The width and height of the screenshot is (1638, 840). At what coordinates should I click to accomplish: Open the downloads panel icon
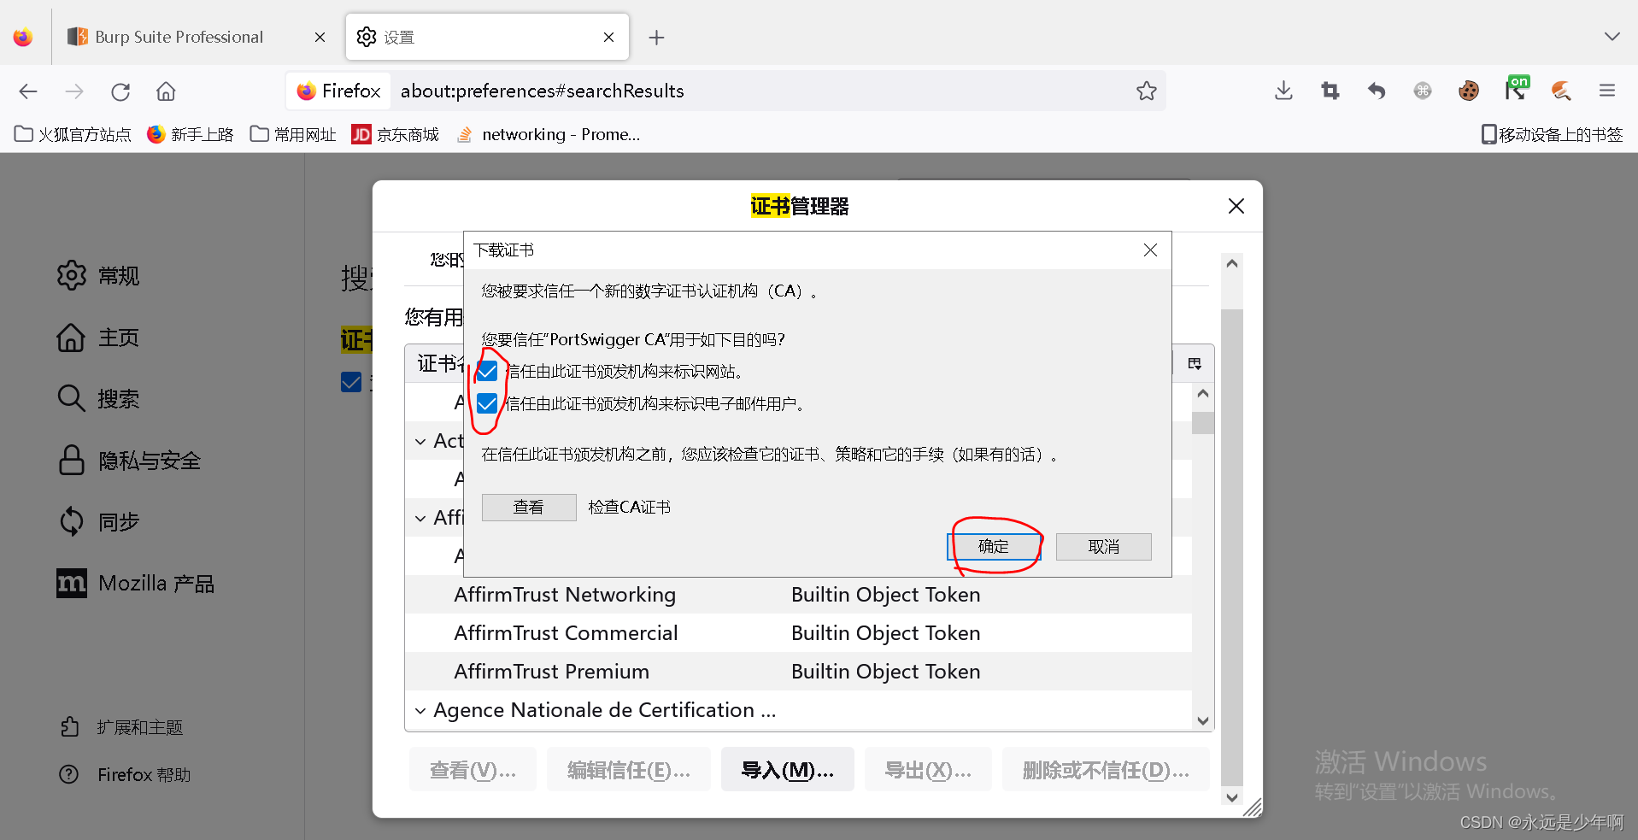pos(1283,91)
